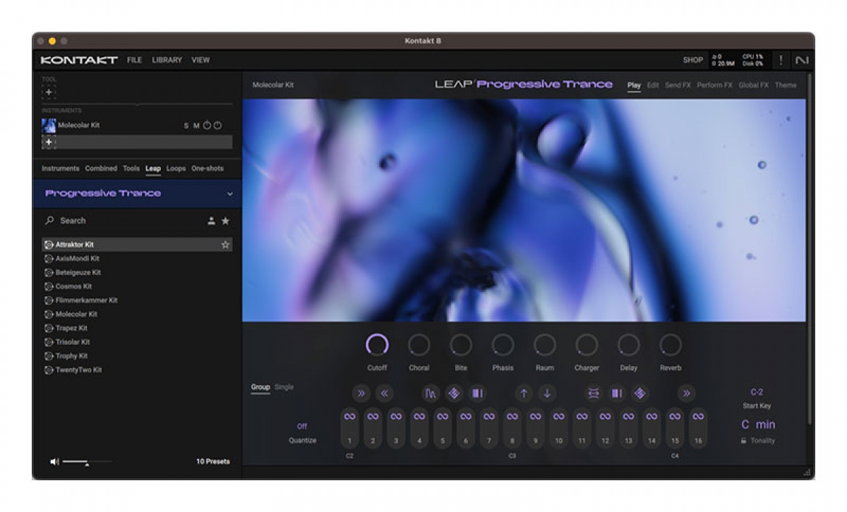Open the Theme tab
The image size is (847, 512).
point(786,85)
